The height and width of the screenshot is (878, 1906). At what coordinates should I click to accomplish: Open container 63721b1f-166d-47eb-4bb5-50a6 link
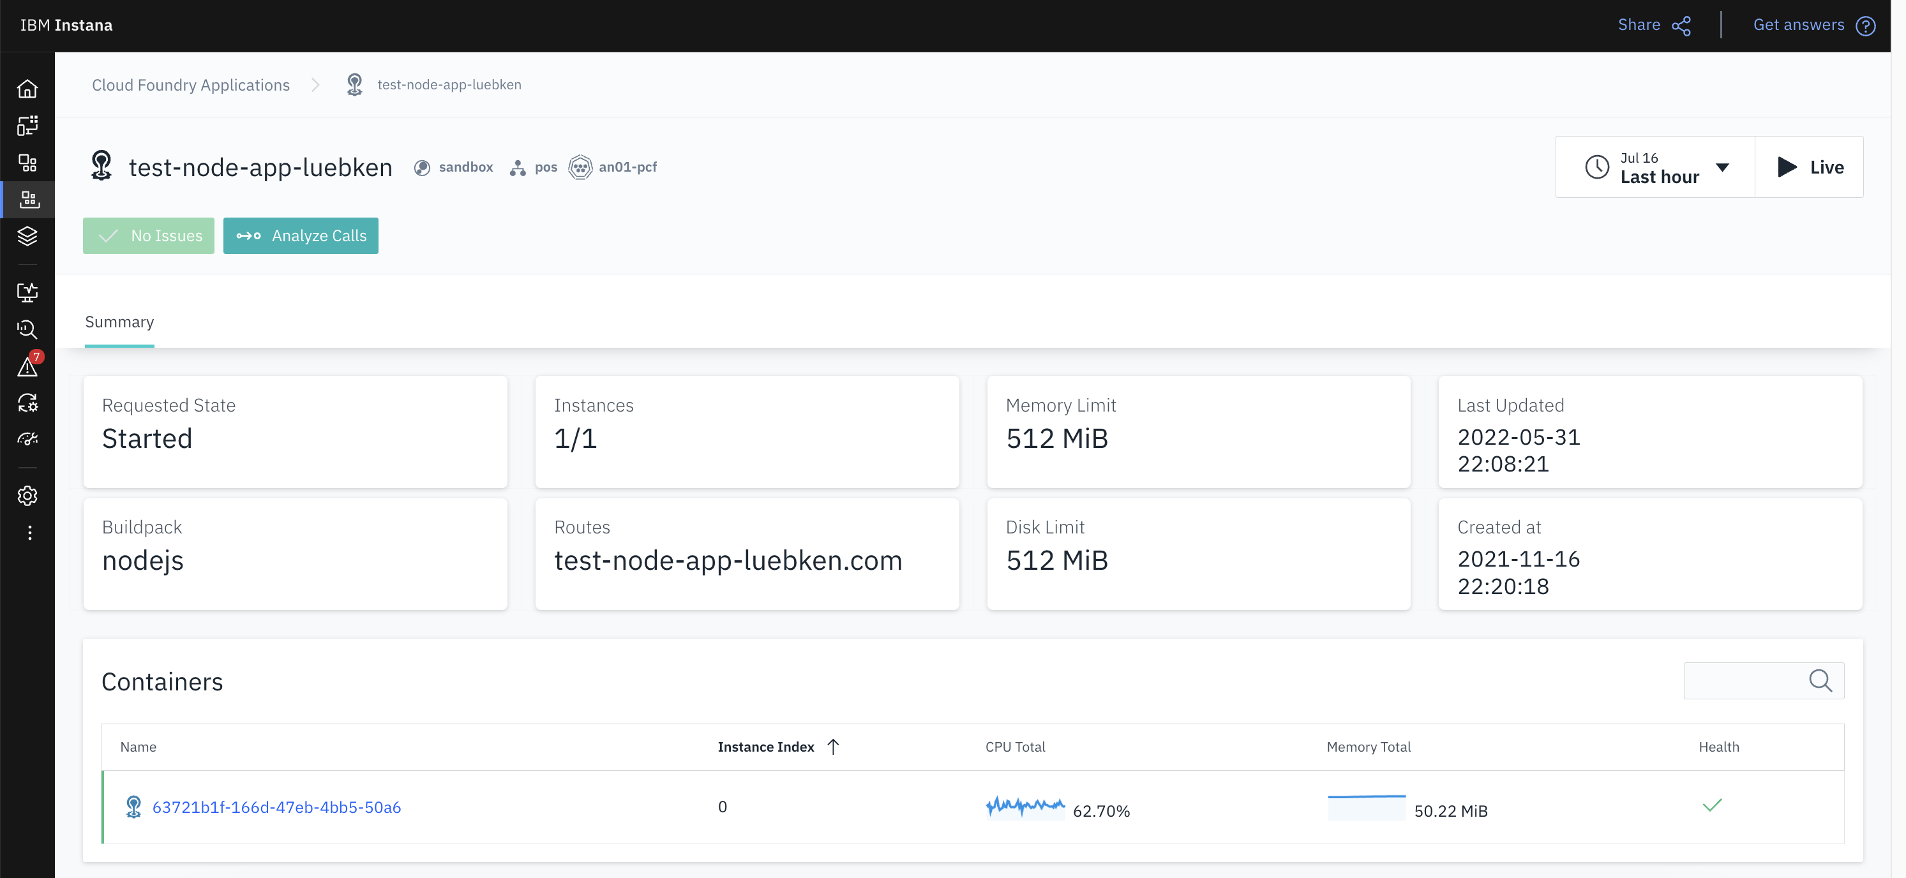point(277,808)
